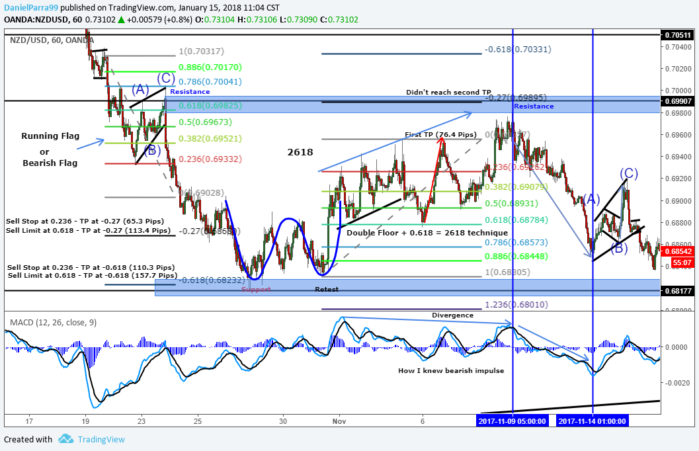Select the 1.236(0.68010) Fibonacci level label
Viewport: 699px width, 451px height.
[x=516, y=305]
